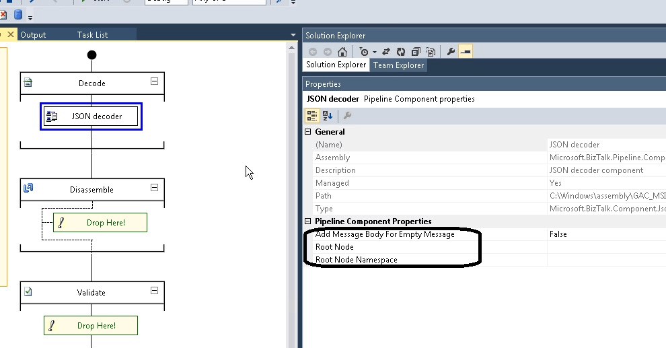Image resolution: width=666 pixels, height=348 pixels.
Task: Switch to the Team Explorer tab
Action: click(x=399, y=65)
